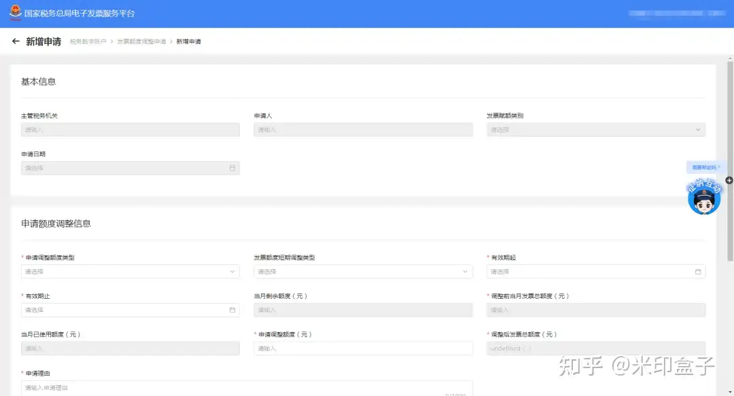
Task: Open 税务数字账户 breadcrumb link
Action: (x=88, y=41)
